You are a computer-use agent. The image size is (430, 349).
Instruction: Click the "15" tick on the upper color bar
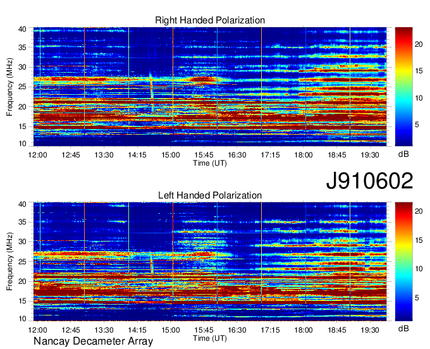click(x=419, y=71)
